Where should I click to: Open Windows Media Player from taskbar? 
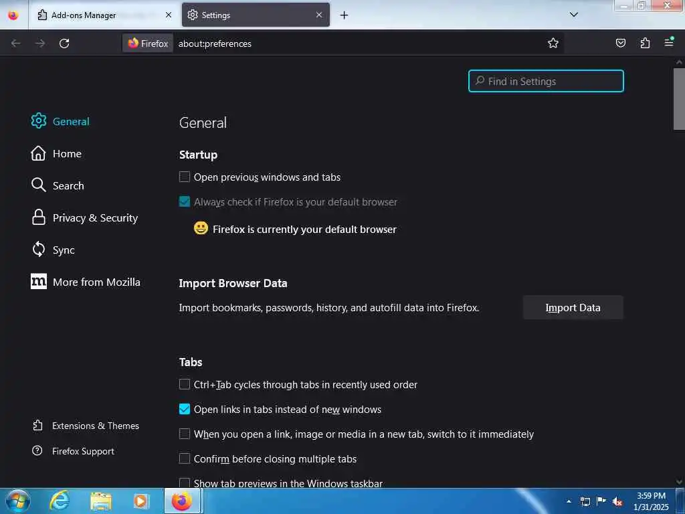[140, 501]
